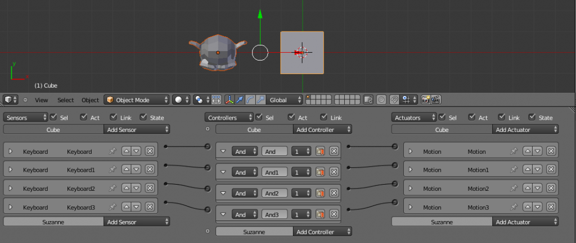Delete the Keyboard3 sensor
This screenshot has height=243, width=576.
coord(150,207)
